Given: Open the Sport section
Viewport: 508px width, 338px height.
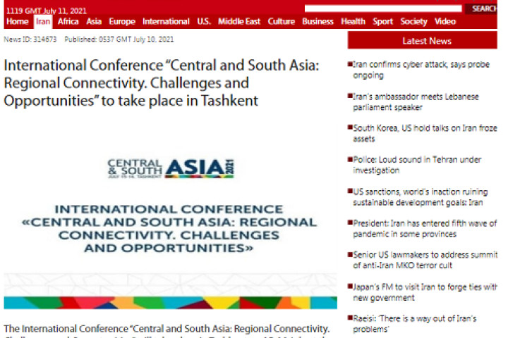Looking at the screenshot, I should [382, 22].
